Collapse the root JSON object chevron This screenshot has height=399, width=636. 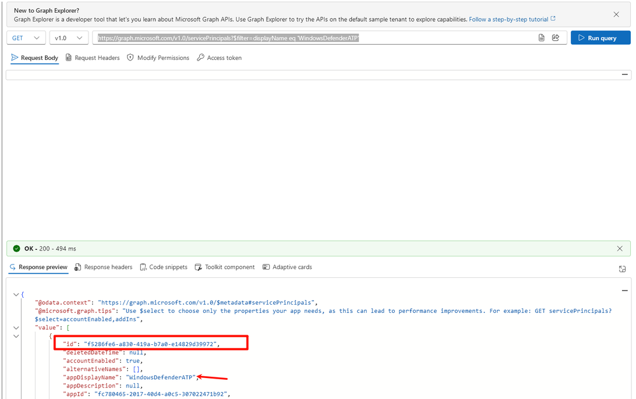coord(16,294)
